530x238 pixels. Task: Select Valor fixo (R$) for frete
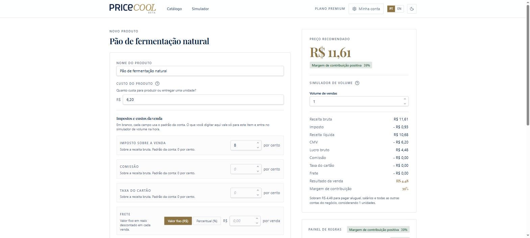pyautogui.click(x=178, y=221)
